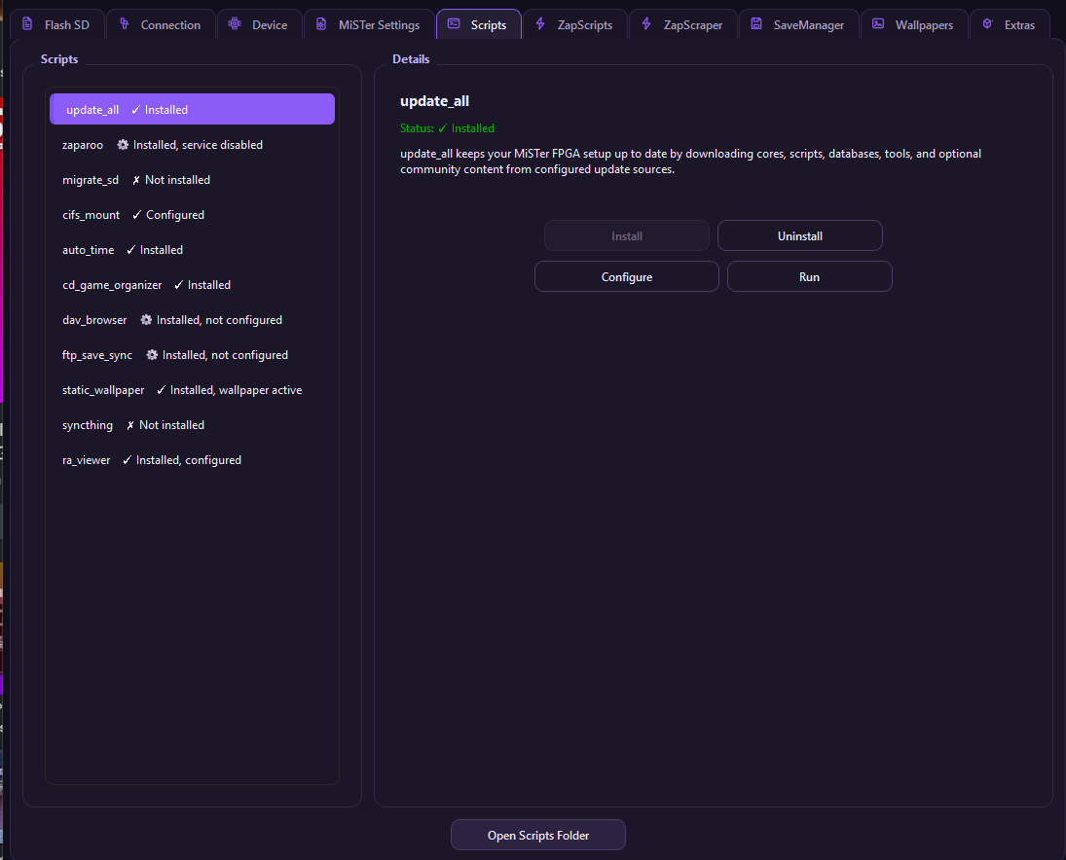This screenshot has width=1066, height=860.
Task: Open the Connection tab
Action: point(162,24)
